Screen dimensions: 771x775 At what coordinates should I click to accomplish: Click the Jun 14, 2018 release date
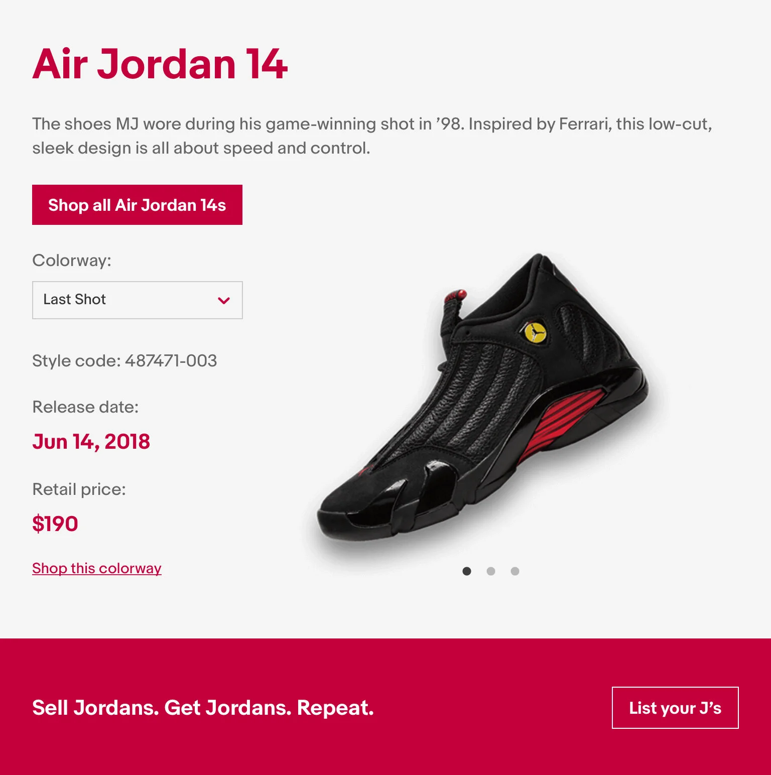(x=91, y=442)
